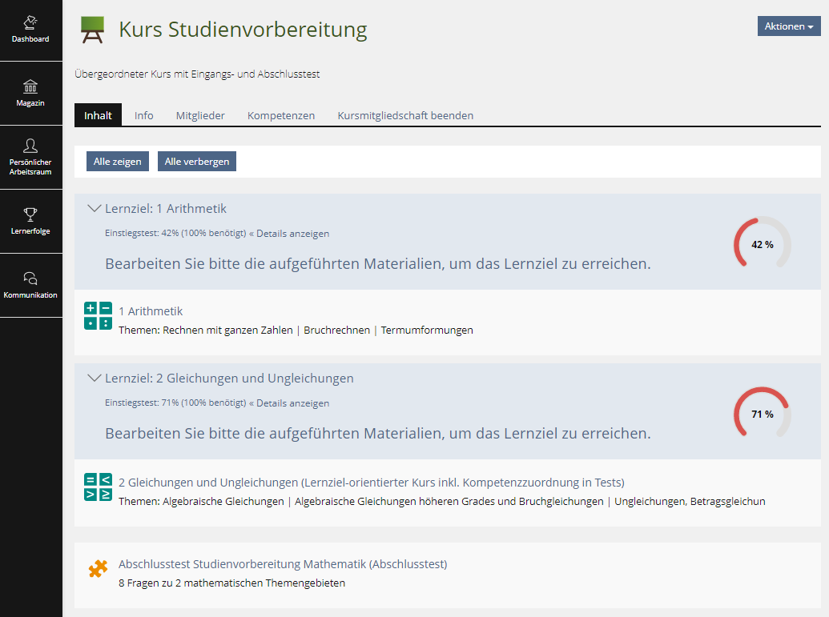Viewport: 829px width, 617px height.
Task: Open Persönlicher Arbeitsraum in the sidebar
Action: point(30,157)
